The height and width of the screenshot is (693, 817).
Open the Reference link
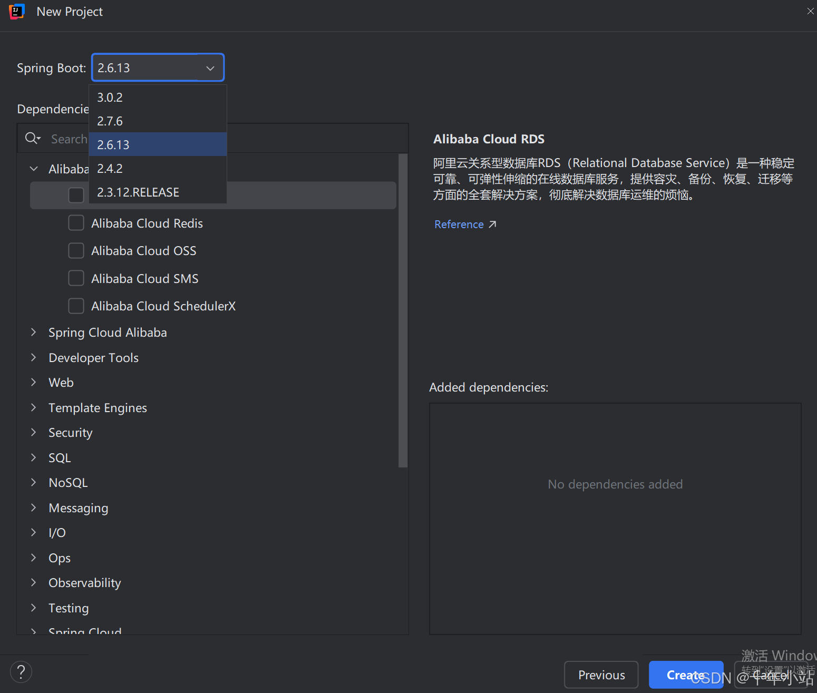click(459, 225)
